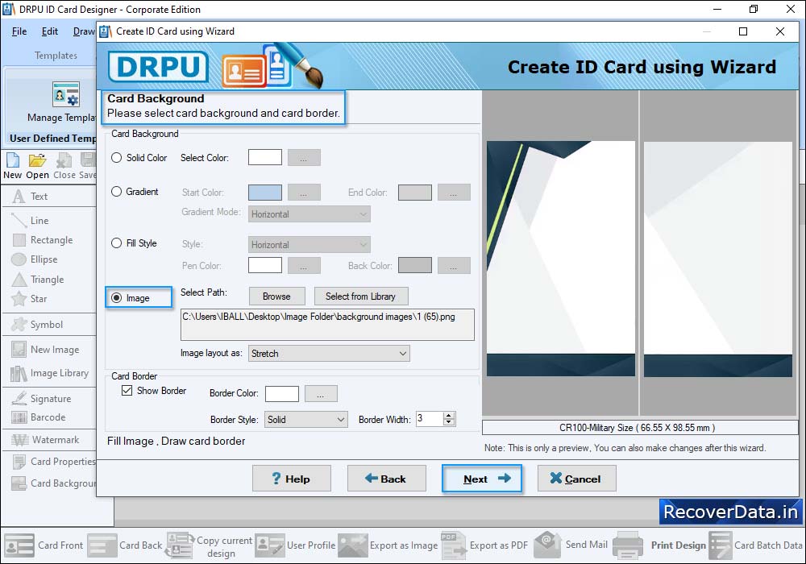Click Print Design in bottom bar
The width and height of the screenshot is (806, 564).
point(660,545)
